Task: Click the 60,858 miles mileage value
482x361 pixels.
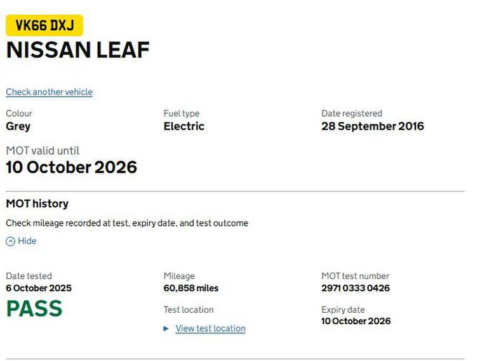Action: [191, 288]
